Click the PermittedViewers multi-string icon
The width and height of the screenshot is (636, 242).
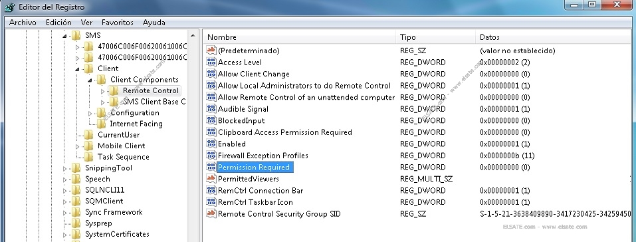click(x=211, y=179)
